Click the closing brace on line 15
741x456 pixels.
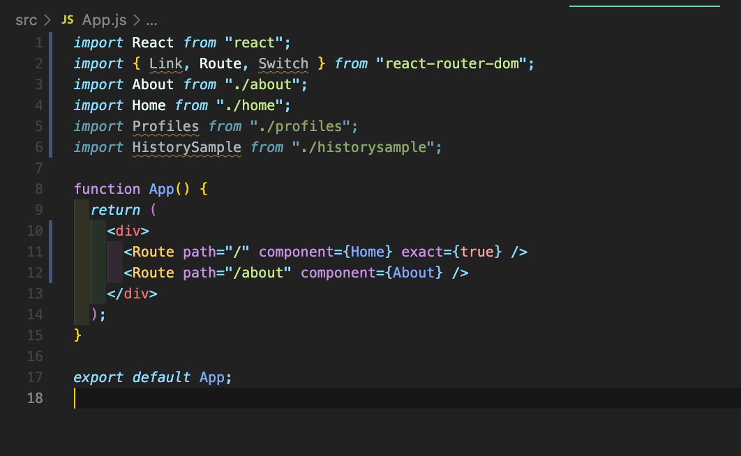click(x=77, y=335)
